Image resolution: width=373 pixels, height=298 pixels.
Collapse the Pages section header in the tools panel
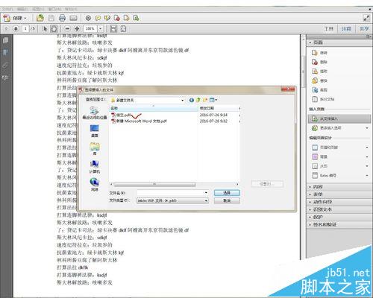pos(339,42)
